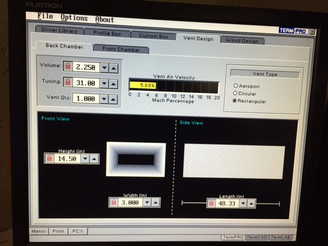Switch to the Profile Box tab
Image resolution: width=328 pixels, height=246 pixels.
pos(107,33)
